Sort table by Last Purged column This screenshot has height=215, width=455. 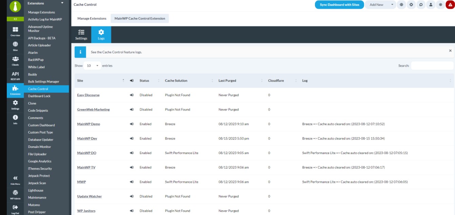(240, 81)
